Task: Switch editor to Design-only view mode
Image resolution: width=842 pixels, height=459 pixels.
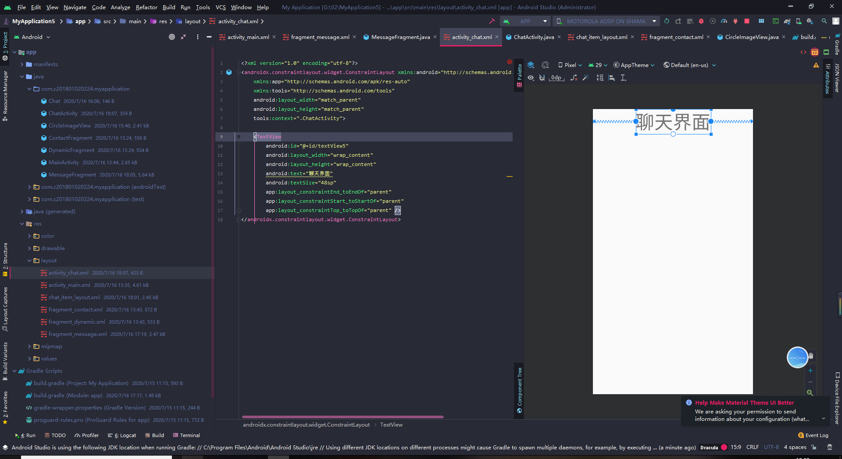Action: click(x=826, y=52)
